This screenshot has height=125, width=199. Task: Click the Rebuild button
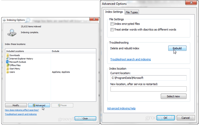[x=177, y=48]
